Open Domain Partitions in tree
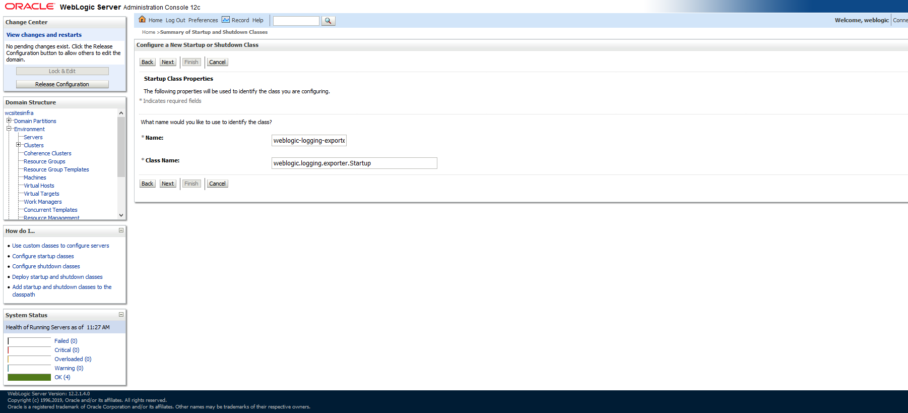Image resolution: width=908 pixels, height=413 pixels. tap(35, 121)
